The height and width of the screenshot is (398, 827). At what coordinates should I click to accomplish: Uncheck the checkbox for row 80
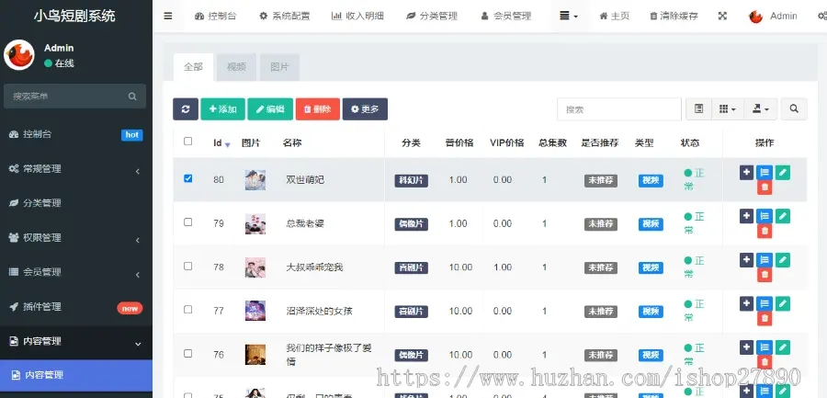click(x=187, y=178)
